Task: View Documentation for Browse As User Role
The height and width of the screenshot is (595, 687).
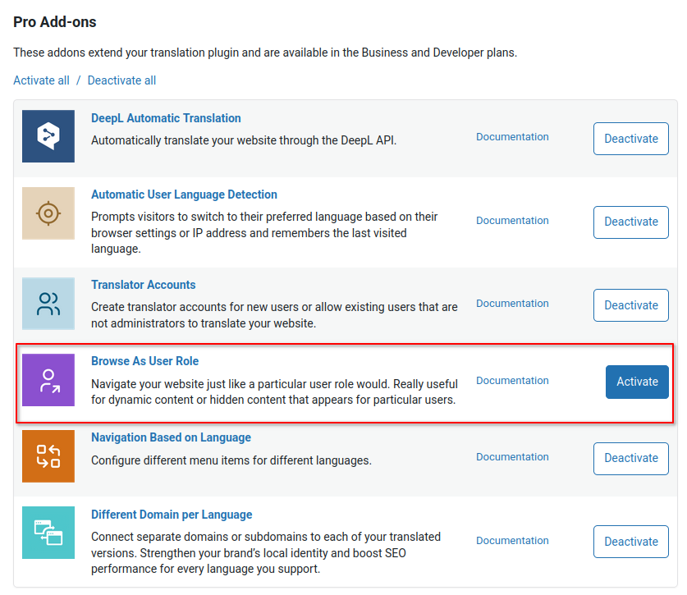Action: click(512, 380)
